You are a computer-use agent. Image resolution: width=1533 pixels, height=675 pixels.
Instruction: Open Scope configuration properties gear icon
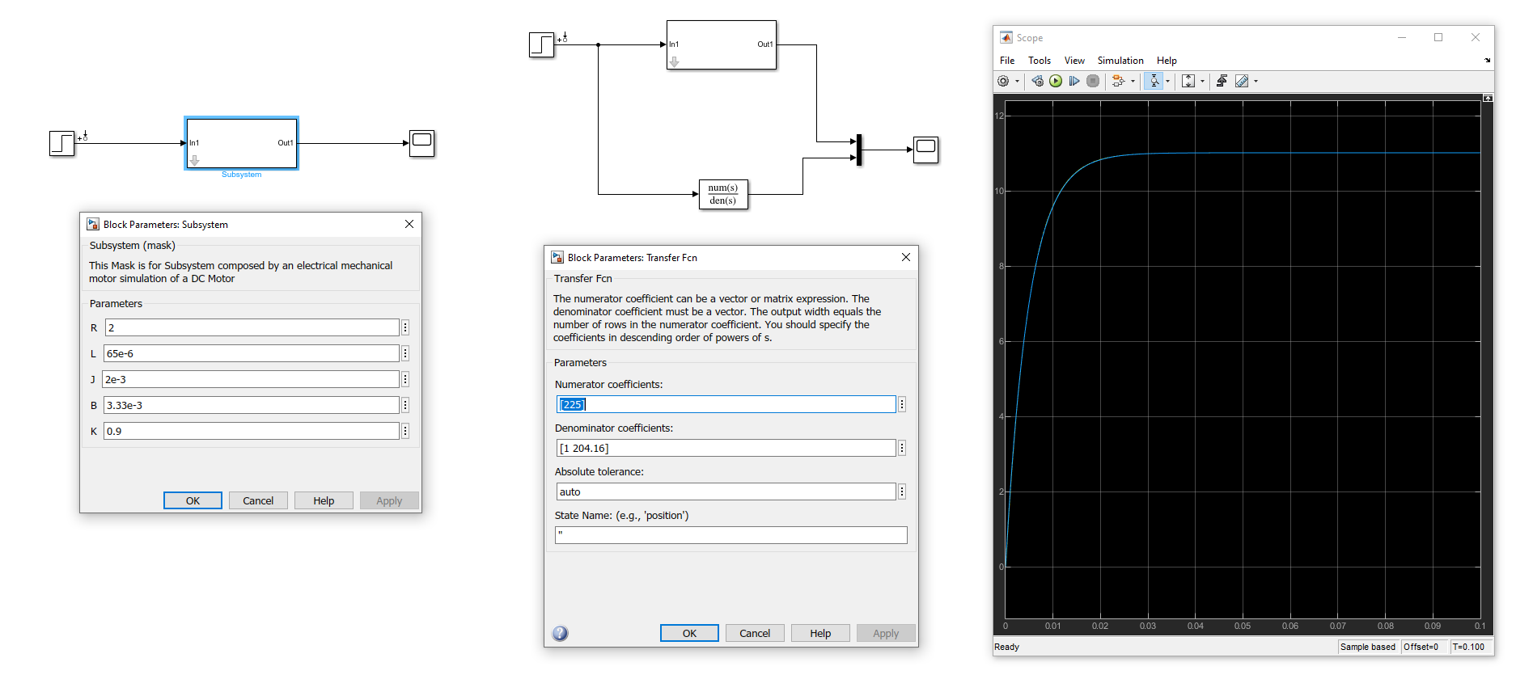click(1003, 81)
